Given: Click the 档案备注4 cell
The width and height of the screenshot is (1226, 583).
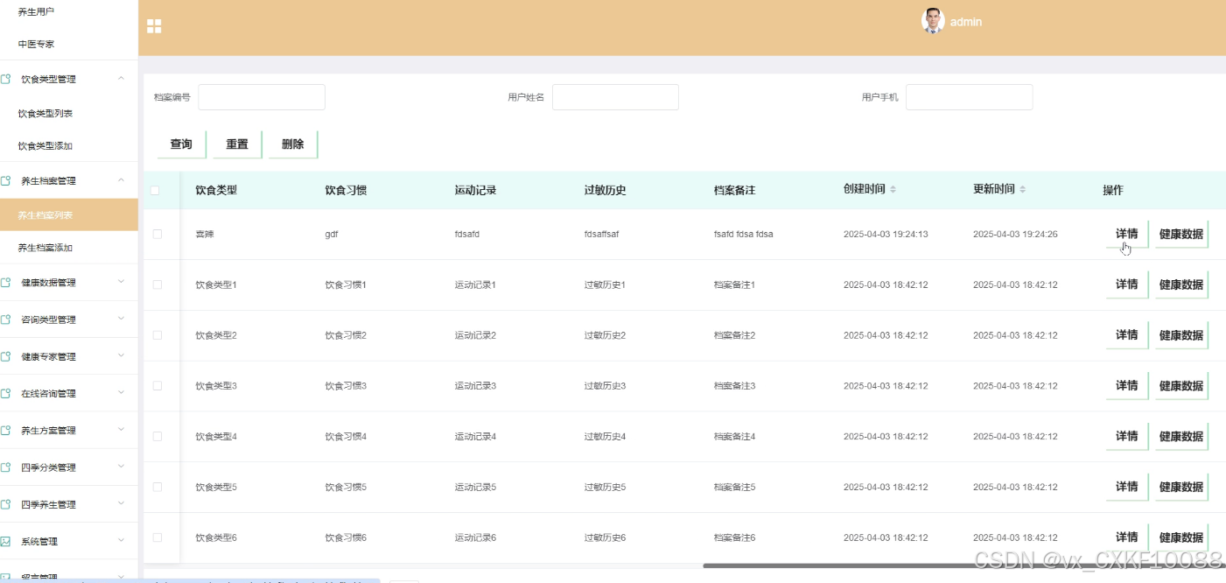Looking at the screenshot, I should [734, 437].
